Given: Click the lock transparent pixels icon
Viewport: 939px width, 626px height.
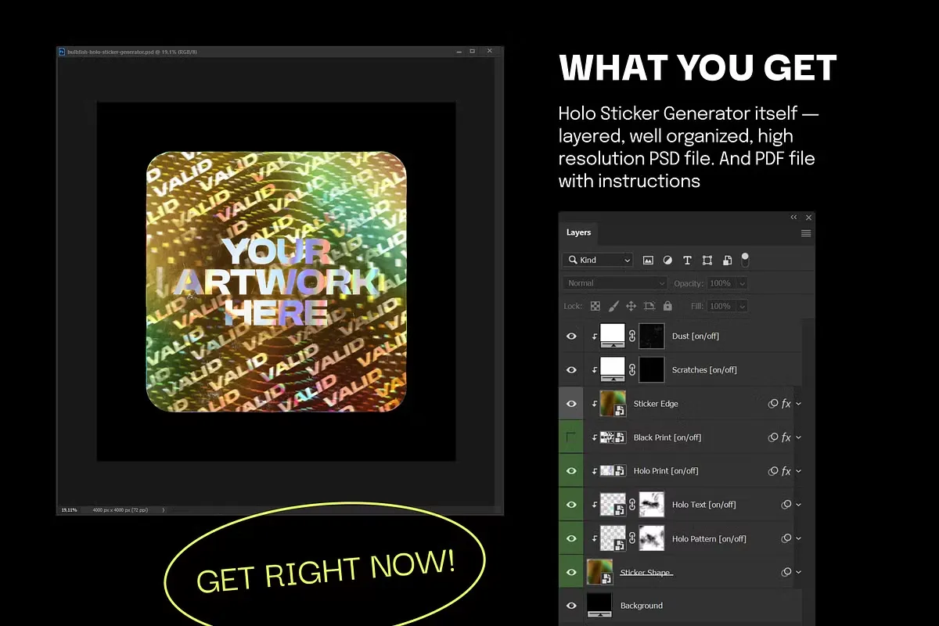Looking at the screenshot, I should pos(595,306).
